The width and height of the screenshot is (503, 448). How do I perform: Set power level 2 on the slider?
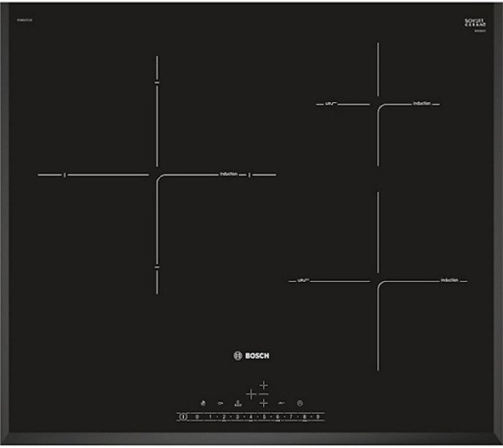click(224, 417)
